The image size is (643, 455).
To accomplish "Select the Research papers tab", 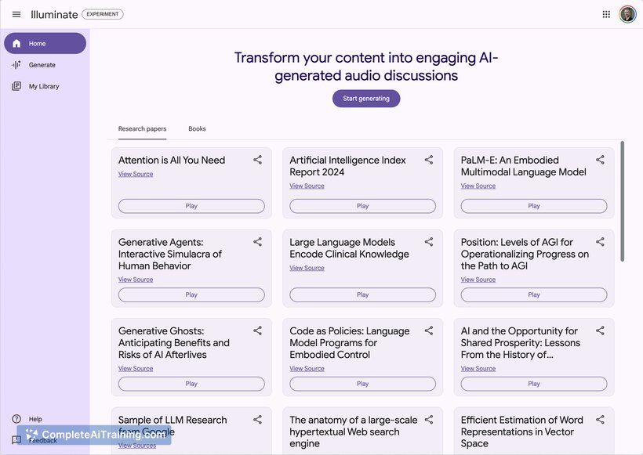I will (x=142, y=128).
